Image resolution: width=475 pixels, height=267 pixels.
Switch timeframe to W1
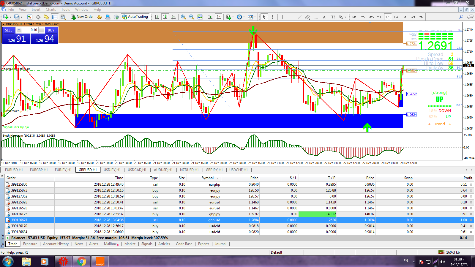tap(413, 17)
